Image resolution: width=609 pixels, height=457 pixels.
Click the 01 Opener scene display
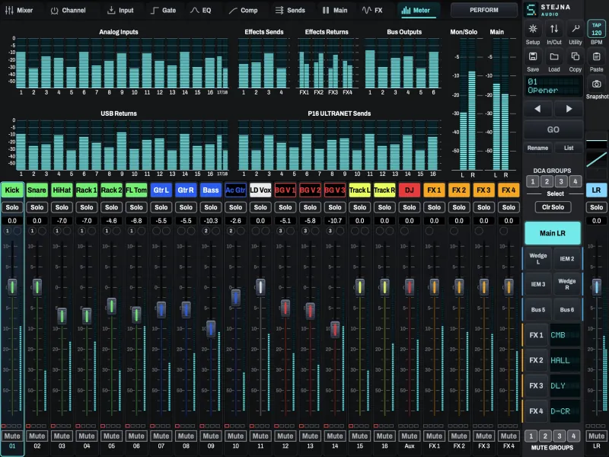tap(553, 86)
